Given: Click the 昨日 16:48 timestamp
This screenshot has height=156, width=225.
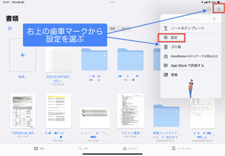Looking at the screenshot, I should (131, 137).
